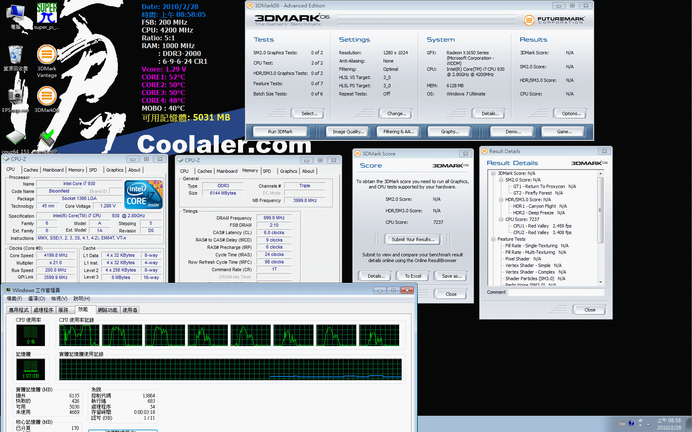This screenshot has height=432, width=692.
Task: Open Image Quality... in 3DMark06
Action: click(348, 132)
